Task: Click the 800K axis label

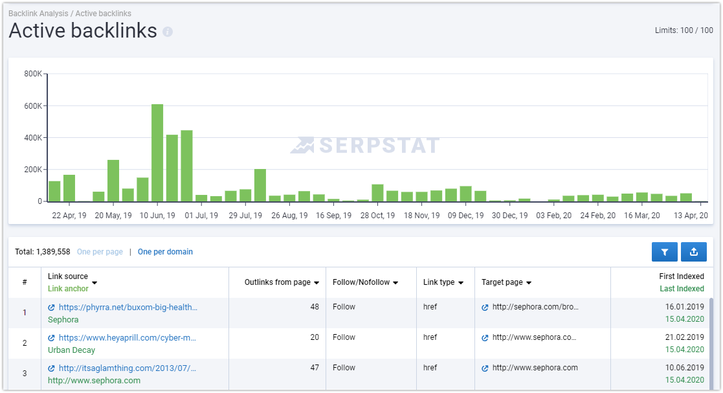Action: pyautogui.click(x=33, y=74)
